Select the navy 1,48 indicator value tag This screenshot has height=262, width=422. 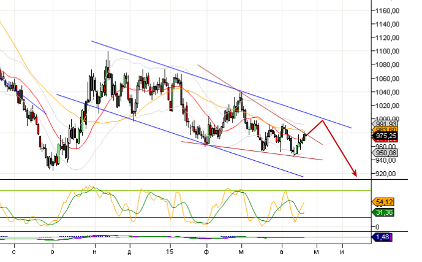[x=384, y=237]
